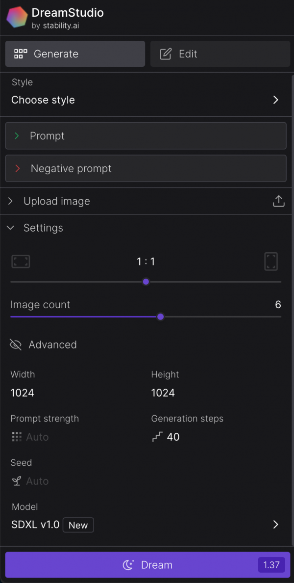Switch to the Generate tab
The width and height of the screenshot is (294, 583).
point(75,54)
